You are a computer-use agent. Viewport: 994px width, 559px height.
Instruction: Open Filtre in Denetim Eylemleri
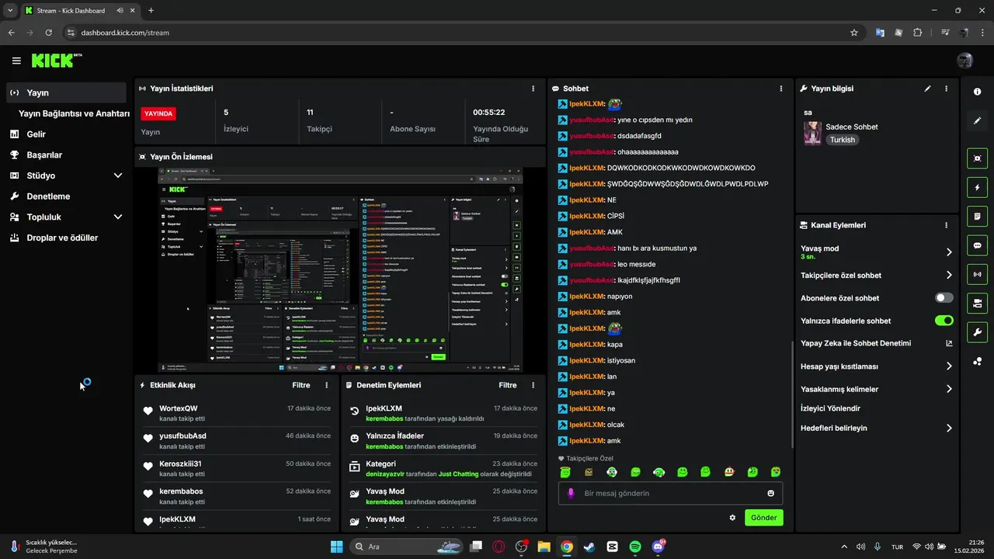coord(508,385)
